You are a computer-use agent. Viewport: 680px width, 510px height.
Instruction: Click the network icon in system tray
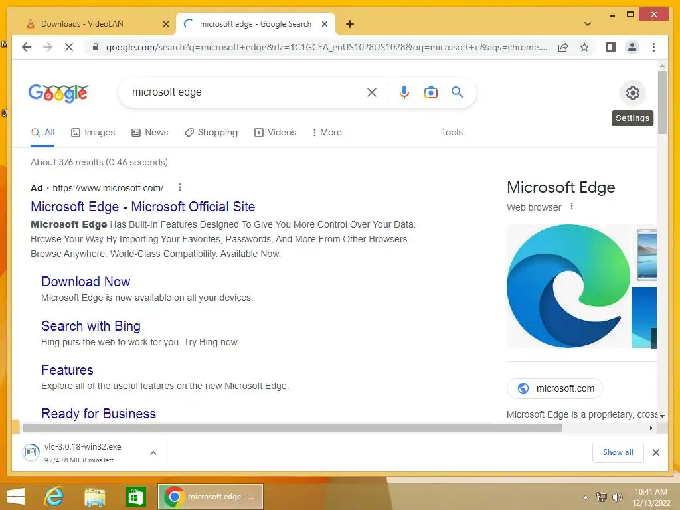(x=602, y=497)
